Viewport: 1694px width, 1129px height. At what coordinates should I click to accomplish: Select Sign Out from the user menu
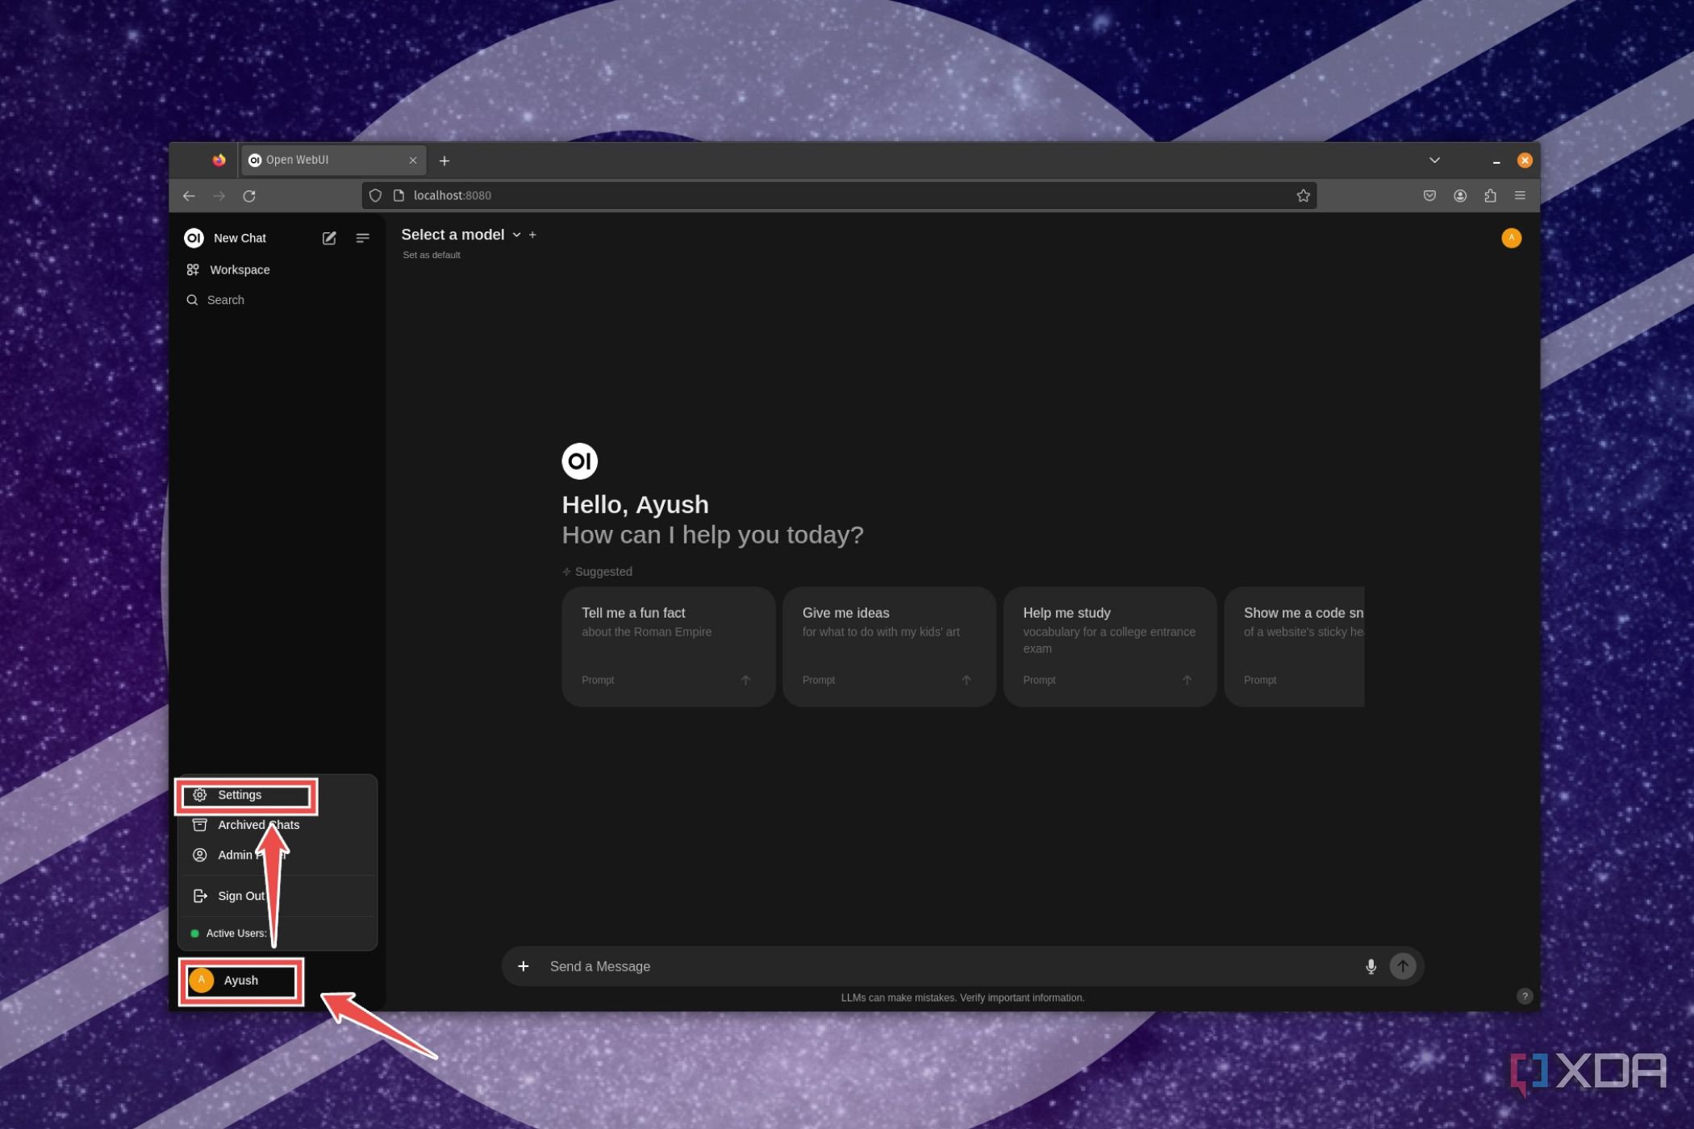coord(240,895)
